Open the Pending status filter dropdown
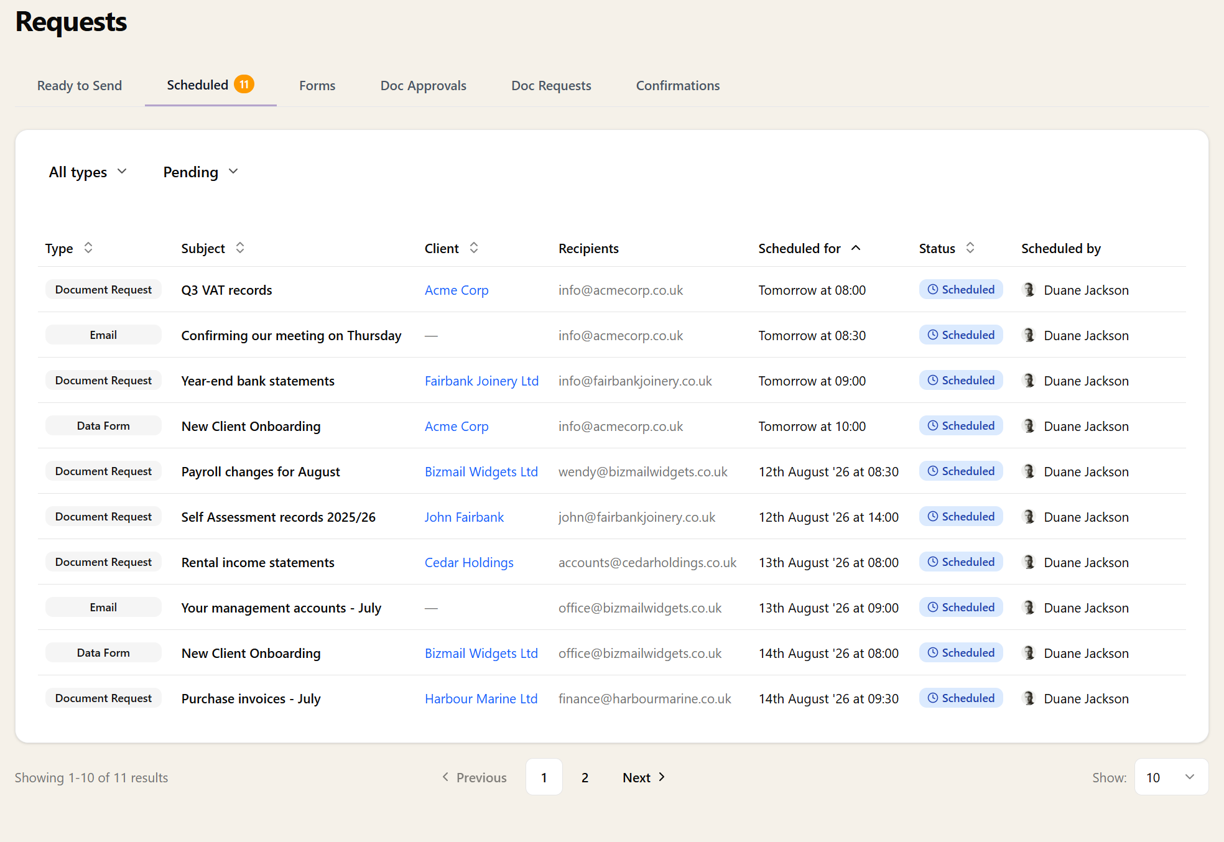This screenshot has height=842, width=1224. (x=201, y=172)
